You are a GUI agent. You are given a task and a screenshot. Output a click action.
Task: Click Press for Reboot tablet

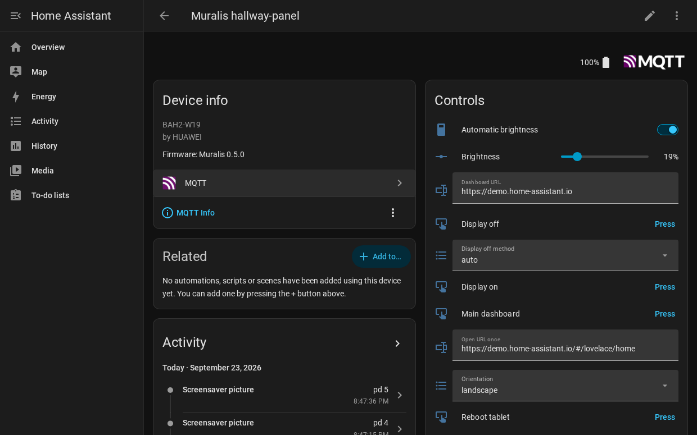665,417
